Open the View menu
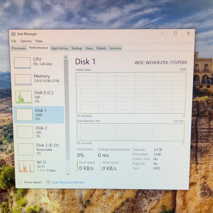Viewport: 213px width, 213px height. (39, 41)
